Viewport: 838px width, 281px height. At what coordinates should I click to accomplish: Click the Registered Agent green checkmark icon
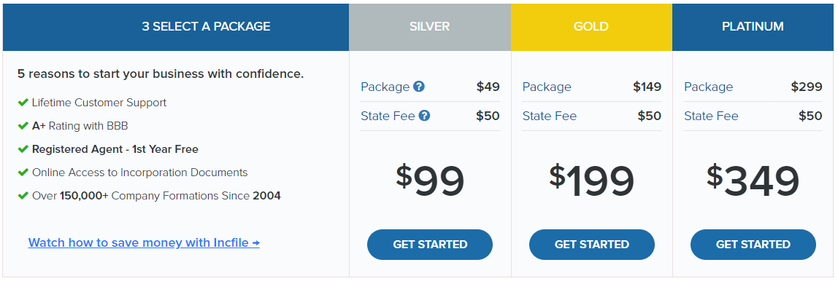pos(23,149)
